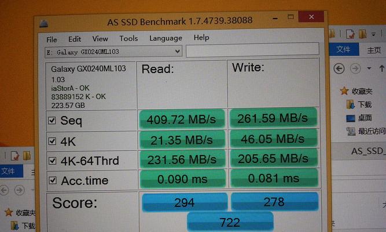Screen dimensions: 386x232
Task: Click new folder icon in right Explorer toolbar
Action: (363, 34)
